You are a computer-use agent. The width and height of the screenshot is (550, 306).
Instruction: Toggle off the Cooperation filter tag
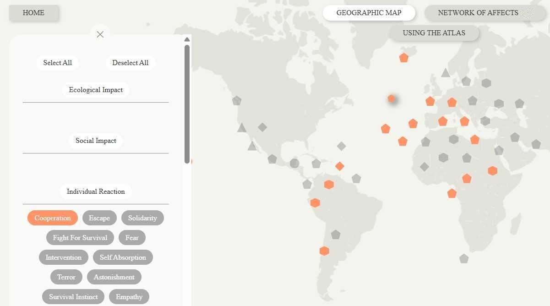pyautogui.click(x=53, y=218)
